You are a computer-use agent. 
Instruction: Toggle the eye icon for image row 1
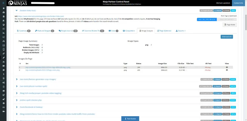point(227,67)
